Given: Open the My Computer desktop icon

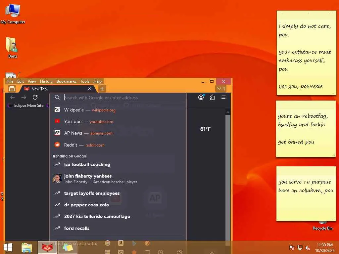Looking at the screenshot, I should coord(13,14).
